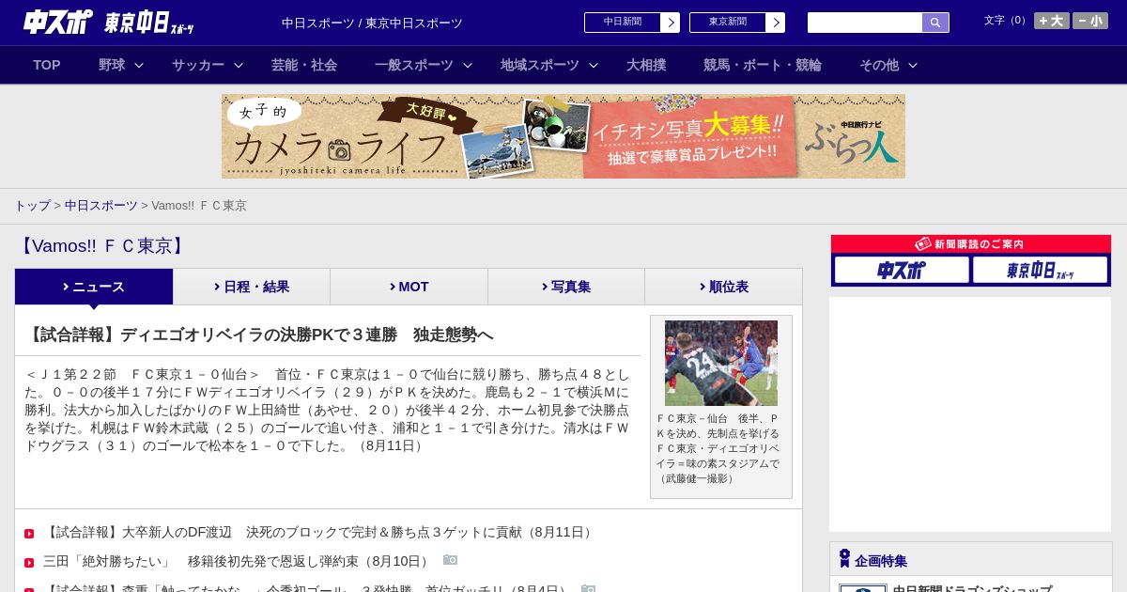Viewport: 1127px width, 592px height.
Task: Open 一般スポーツ navigation menu
Action: click(x=414, y=65)
